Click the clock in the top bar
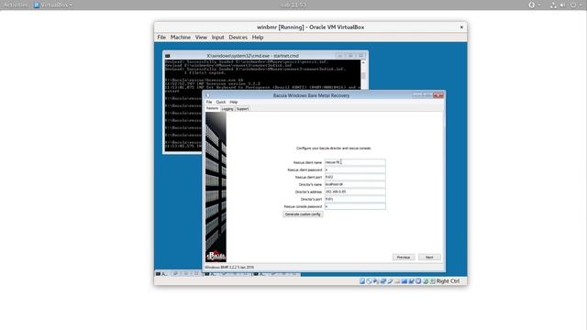 [293, 5]
